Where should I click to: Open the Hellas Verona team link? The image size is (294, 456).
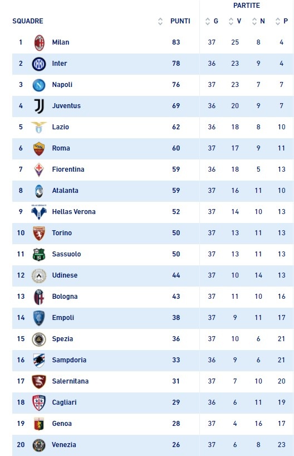[74, 212]
